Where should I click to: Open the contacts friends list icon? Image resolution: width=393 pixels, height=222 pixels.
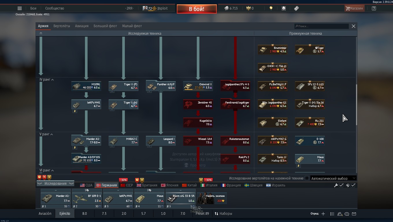pos(340,214)
